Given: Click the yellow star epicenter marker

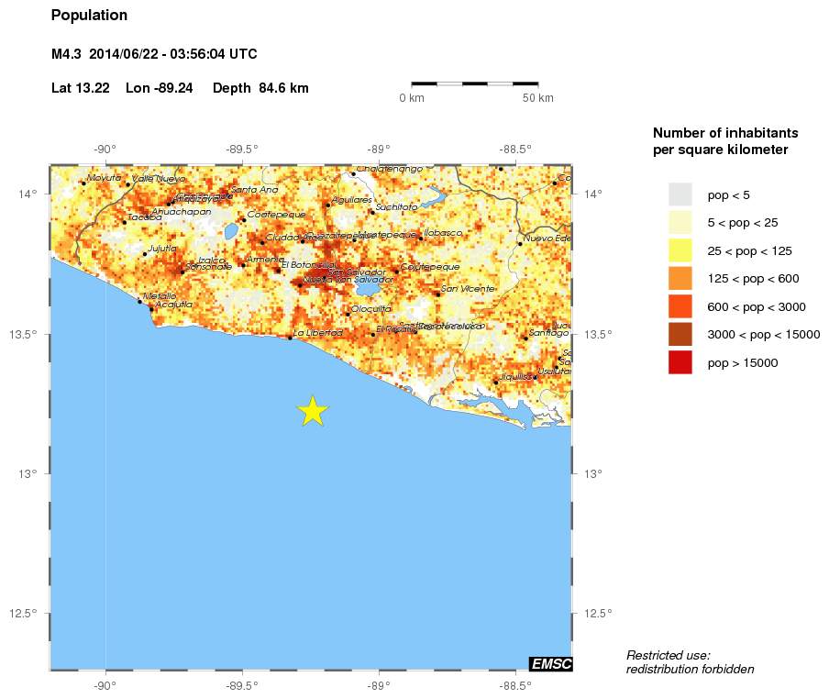Looking at the screenshot, I should pyautogui.click(x=313, y=411).
